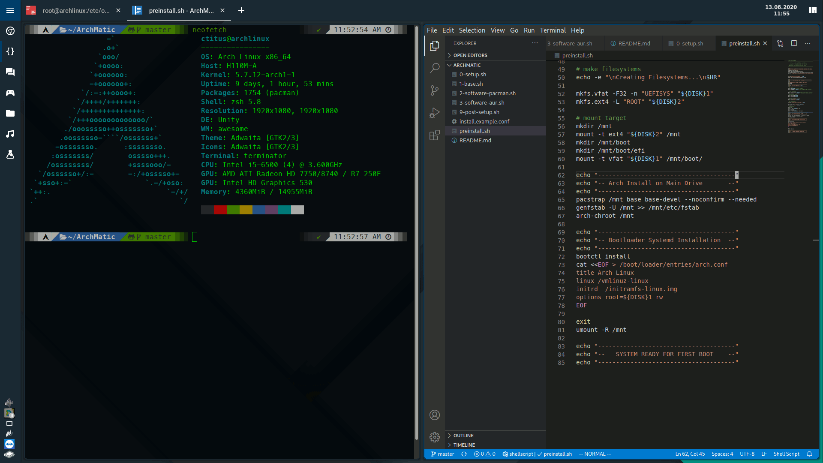Image resolution: width=823 pixels, height=463 pixels.
Task: Open the Manage gear icon
Action: tap(435, 437)
